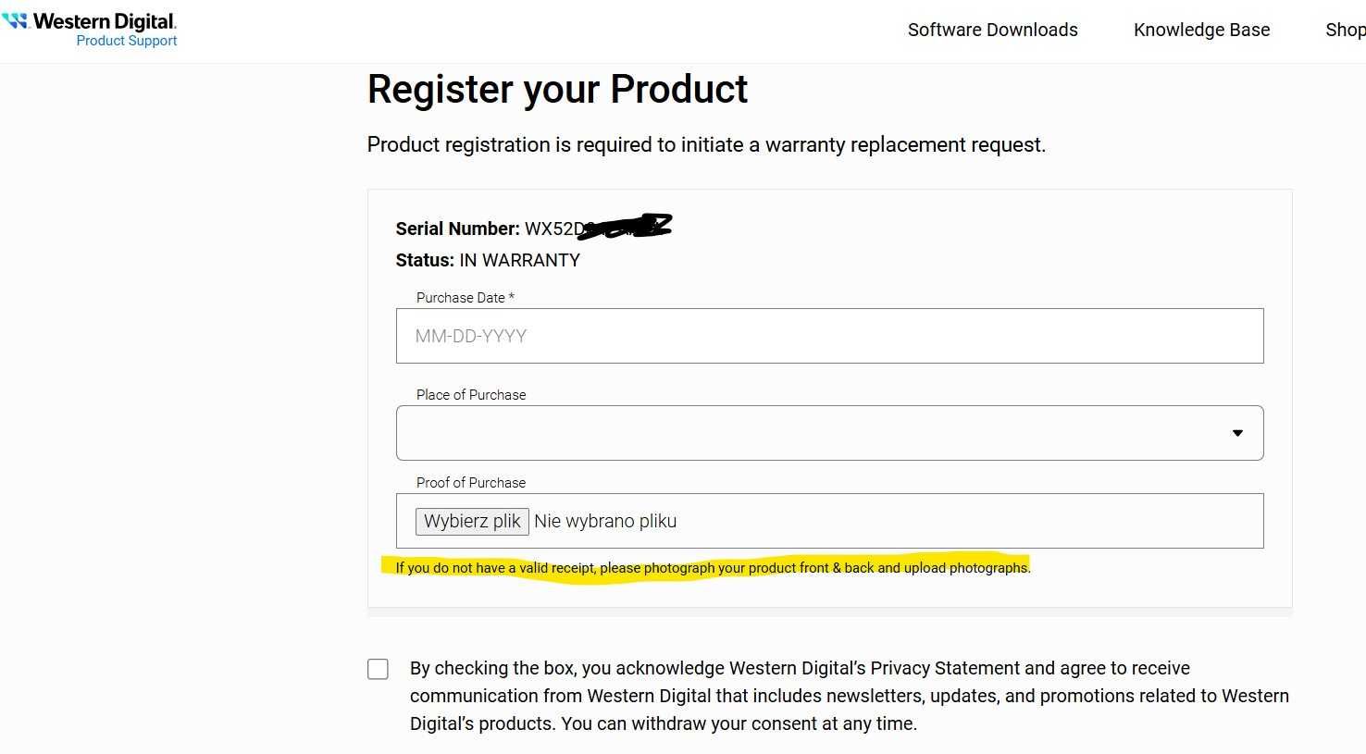This screenshot has height=754, width=1366.
Task: Open the Shop menu item
Action: [x=1346, y=30]
